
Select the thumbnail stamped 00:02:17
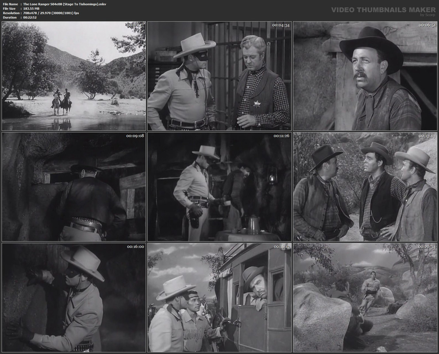tap(73, 76)
